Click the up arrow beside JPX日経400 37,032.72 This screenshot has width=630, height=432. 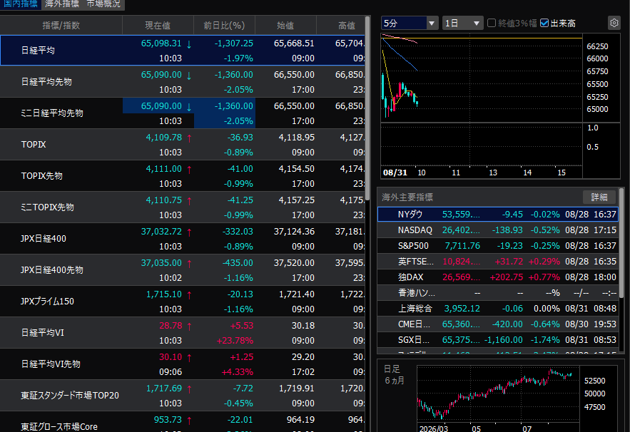click(189, 232)
